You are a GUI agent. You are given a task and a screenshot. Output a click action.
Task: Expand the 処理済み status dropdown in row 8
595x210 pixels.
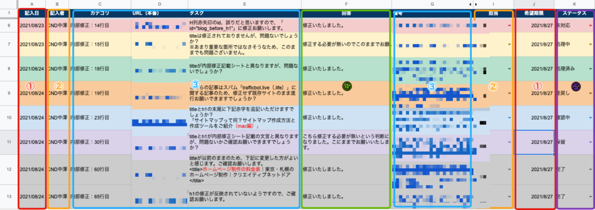[x=590, y=68]
